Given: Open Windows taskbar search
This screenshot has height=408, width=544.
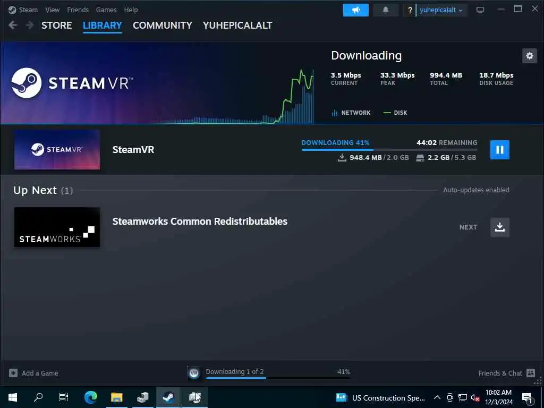Looking at the screenshot, I should click(38, 397).
